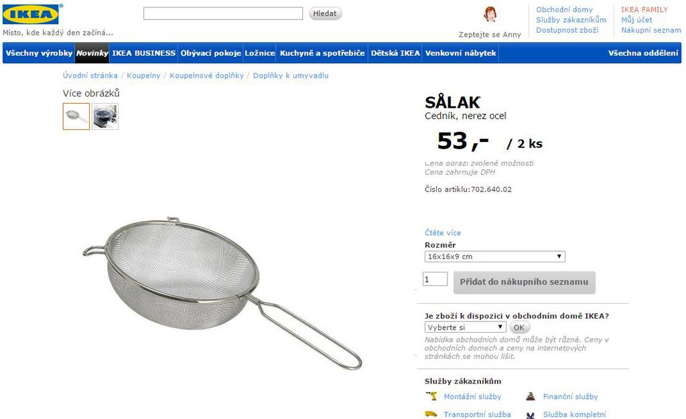Click the yellow van icon for Transportní služba
Viewport: 686px width, 419px height.
[431, 414]
